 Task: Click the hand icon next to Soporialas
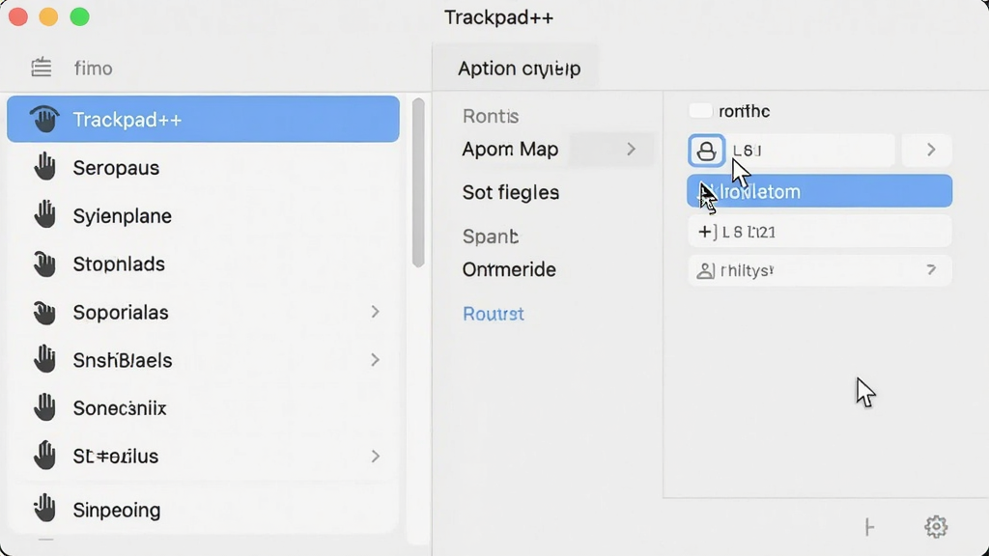pyautogui.click(x=44, y=312)
